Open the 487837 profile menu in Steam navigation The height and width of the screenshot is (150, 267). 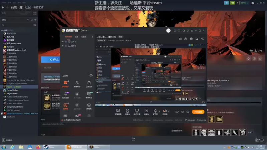pyautogui.click(x=38, y=7)
